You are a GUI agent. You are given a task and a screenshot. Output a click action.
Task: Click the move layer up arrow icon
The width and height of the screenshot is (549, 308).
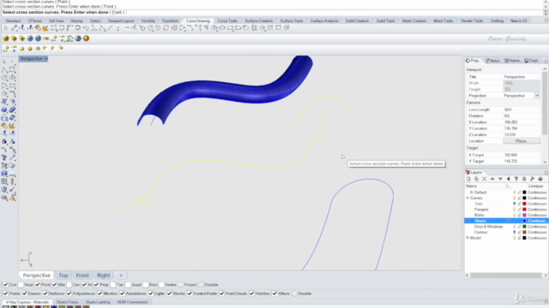pyautogui.click(x=492, y=179)
